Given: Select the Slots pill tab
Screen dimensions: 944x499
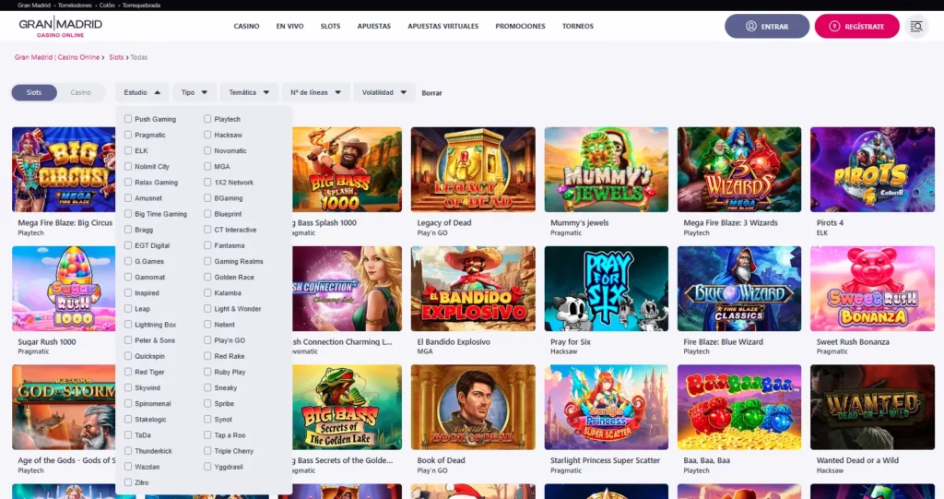Looking at the screenshot, I should pos(34,92).
